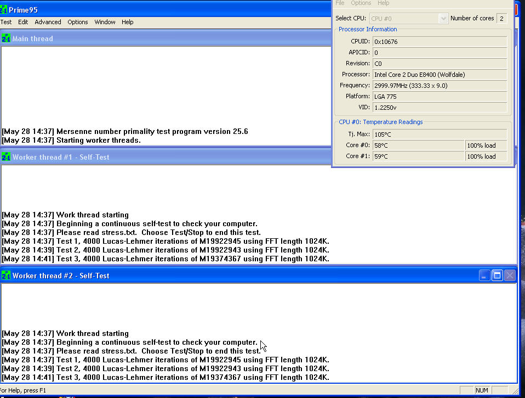Viewport: 525px width, 398px height.
Task: Expand the Select CPU dropdown
Action: (x=443, y=19)
